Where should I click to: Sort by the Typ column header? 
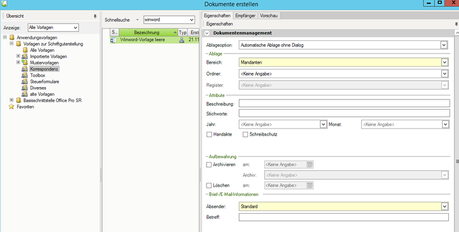[183, 33]
